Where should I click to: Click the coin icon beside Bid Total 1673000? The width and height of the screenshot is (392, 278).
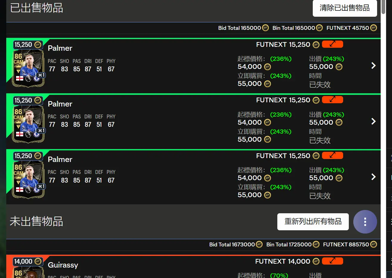point(259,244)
